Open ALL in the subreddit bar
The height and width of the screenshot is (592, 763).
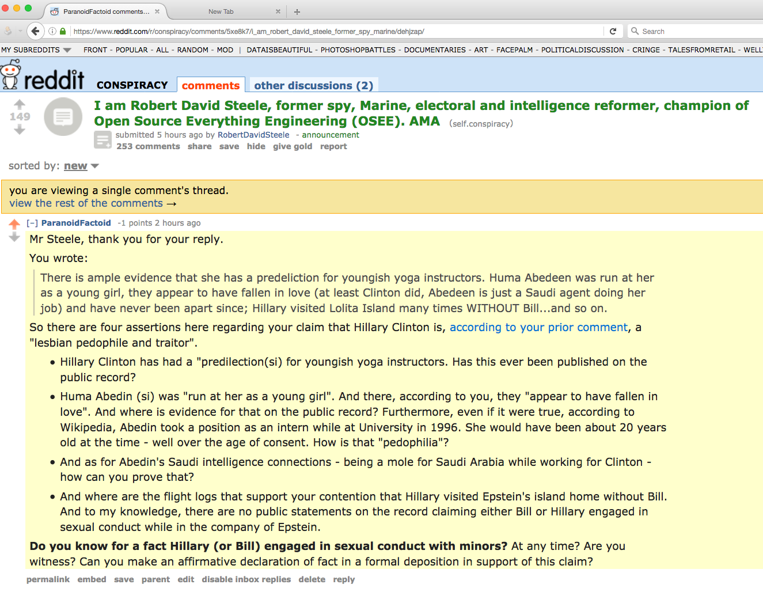coord(162,50)
